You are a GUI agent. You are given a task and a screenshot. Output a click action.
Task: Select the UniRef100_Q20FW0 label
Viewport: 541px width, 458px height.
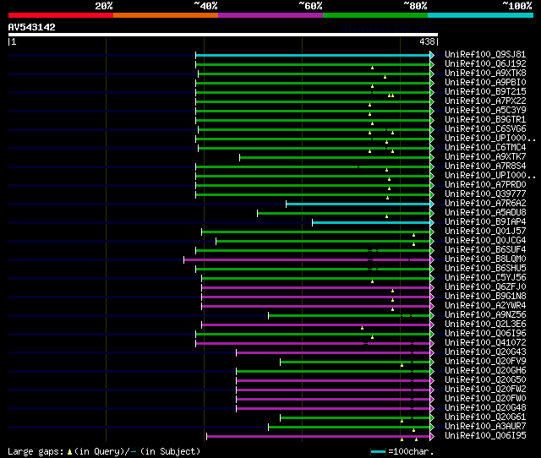485,399
